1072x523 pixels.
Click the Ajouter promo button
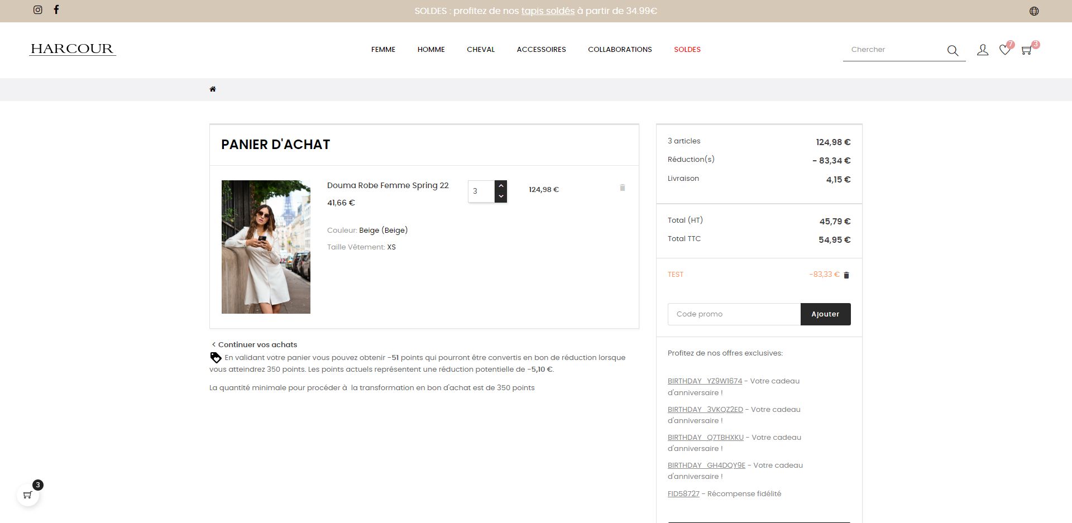[x=825, y=314]
